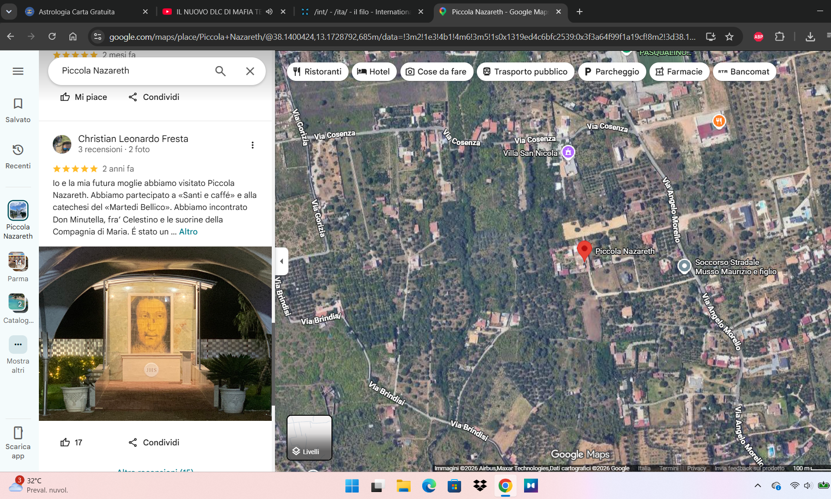This screenshot has width=831, height=499.
Task: Open Microsoft Store from the taskbar
Action: 454,486
